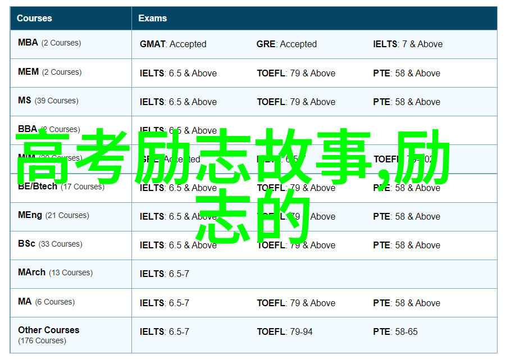506x359 pixels.
Task: Select the IELTS: 7 & Above cell
Action: pos(408,44)
